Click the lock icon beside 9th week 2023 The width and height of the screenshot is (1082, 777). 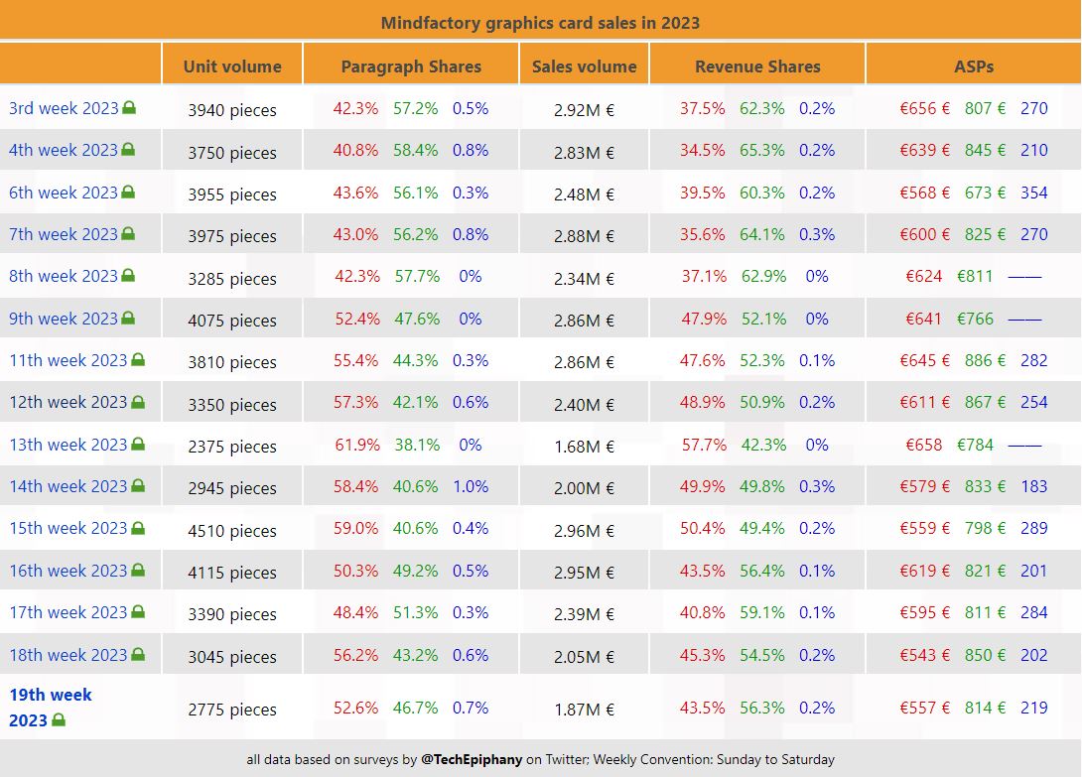point(129,319)
